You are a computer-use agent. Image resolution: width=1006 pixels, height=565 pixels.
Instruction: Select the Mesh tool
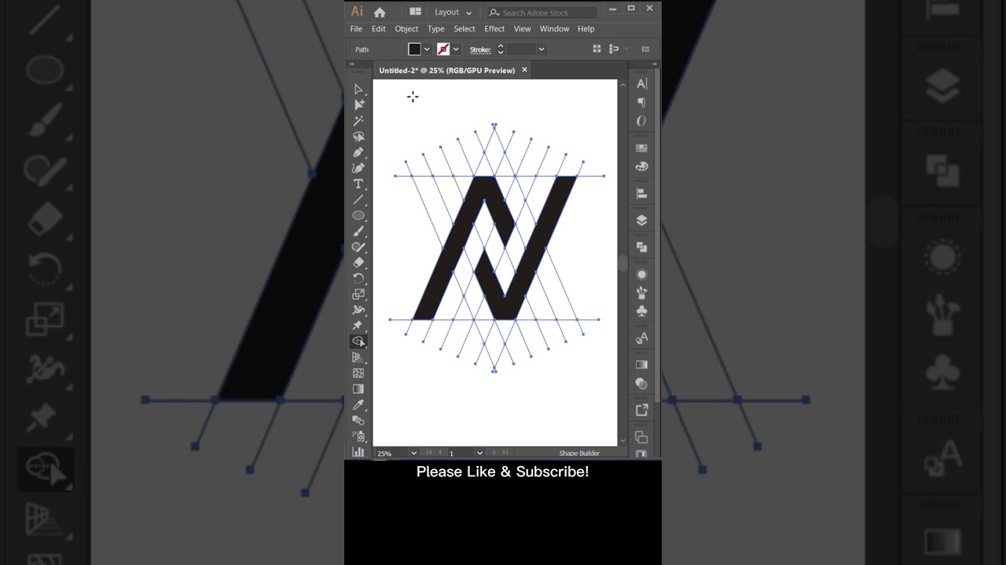click(x=358, y=373)
